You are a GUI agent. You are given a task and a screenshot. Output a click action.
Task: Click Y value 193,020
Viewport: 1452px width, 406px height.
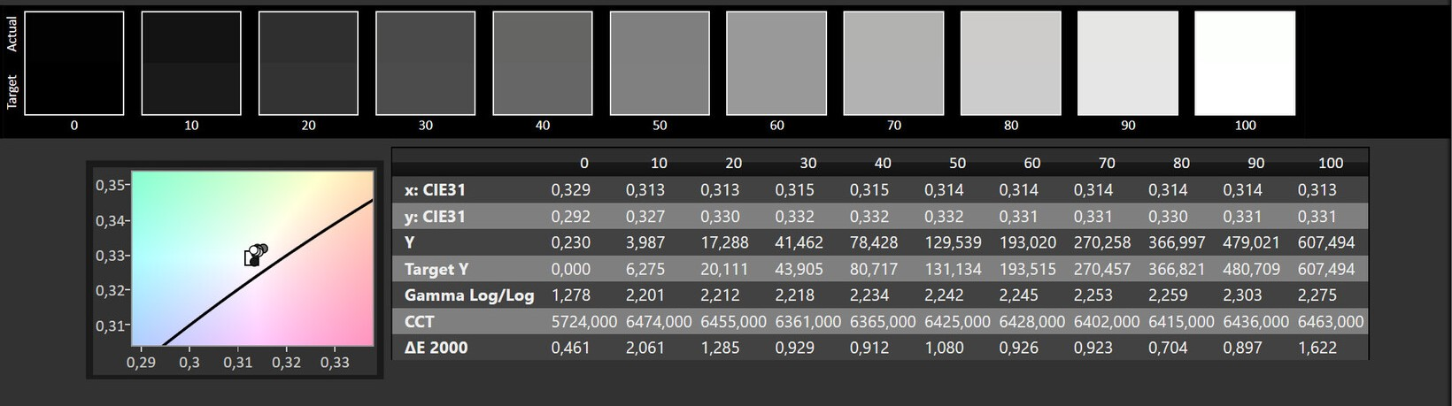pos(1027,242)
